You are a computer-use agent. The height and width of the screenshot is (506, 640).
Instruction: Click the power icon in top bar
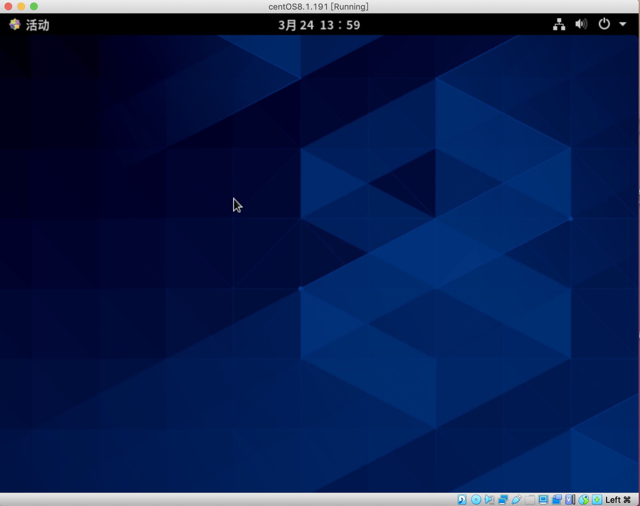pos(604,24)
